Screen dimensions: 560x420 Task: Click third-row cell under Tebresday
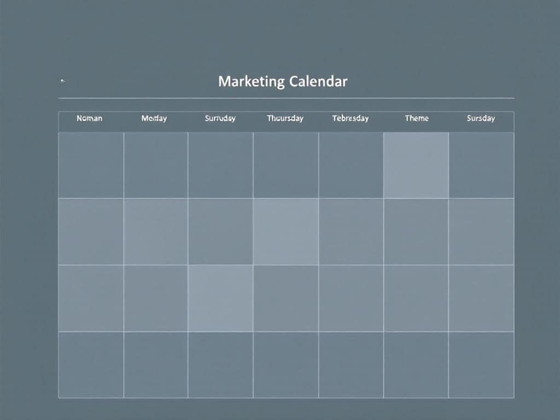pos(351,298)
